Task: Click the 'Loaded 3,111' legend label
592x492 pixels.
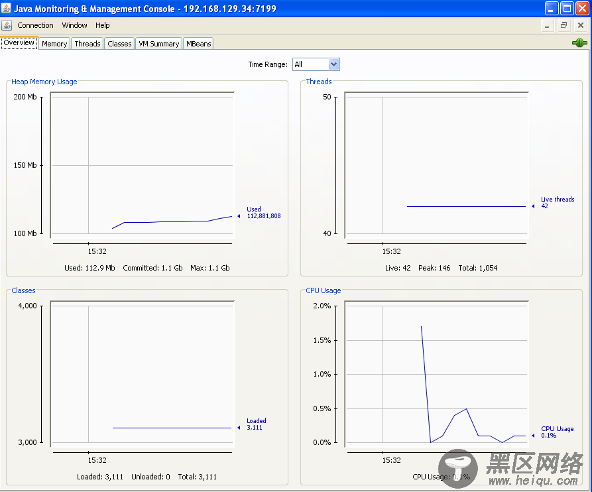Action: coord(257,424)
